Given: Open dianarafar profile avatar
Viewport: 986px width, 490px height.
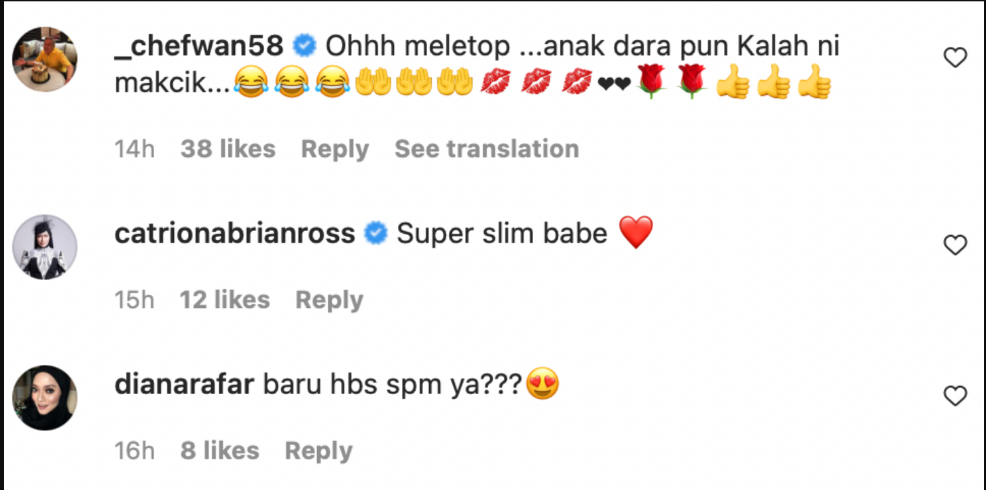Looking at the screenshot, I should pyautogui.click(x=45, y=398).
